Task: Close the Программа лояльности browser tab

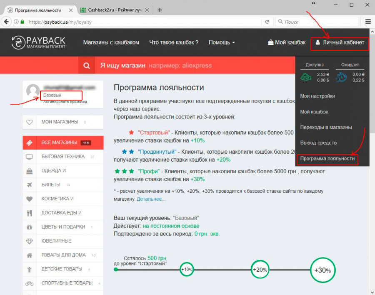Action: (71, 10)
